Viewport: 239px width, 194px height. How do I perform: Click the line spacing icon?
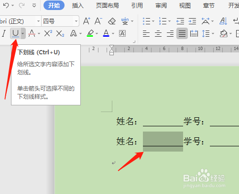[206, 33]
